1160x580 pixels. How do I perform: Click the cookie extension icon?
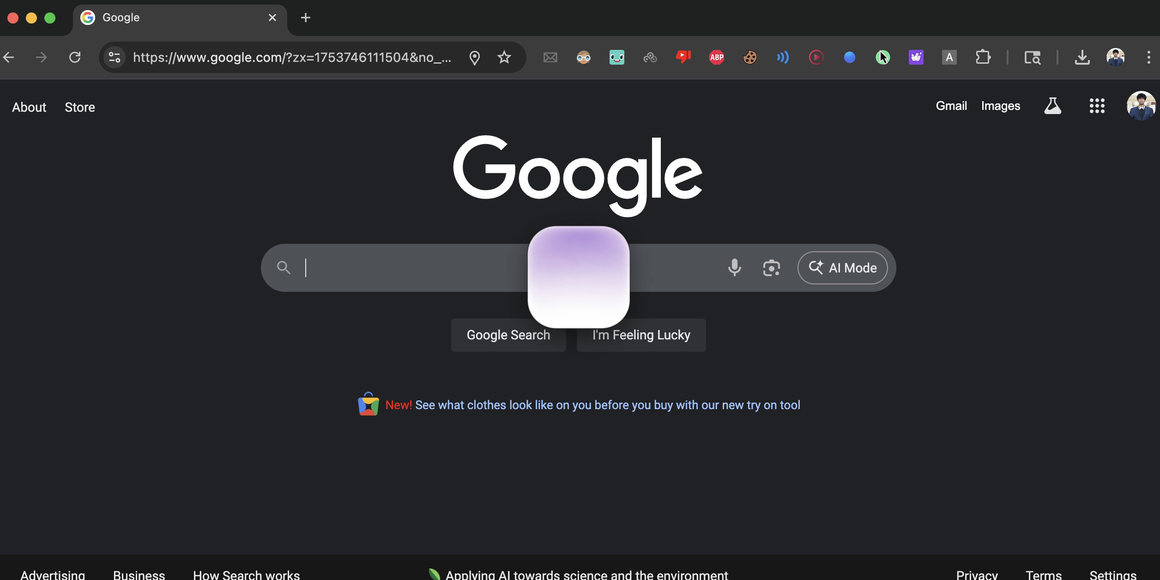click(x=749, y=57)
